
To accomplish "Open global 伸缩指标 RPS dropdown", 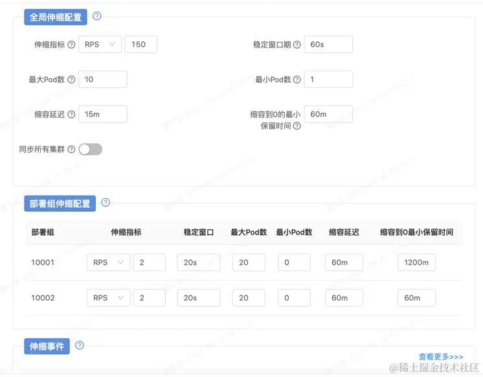I will coord(100,45).
